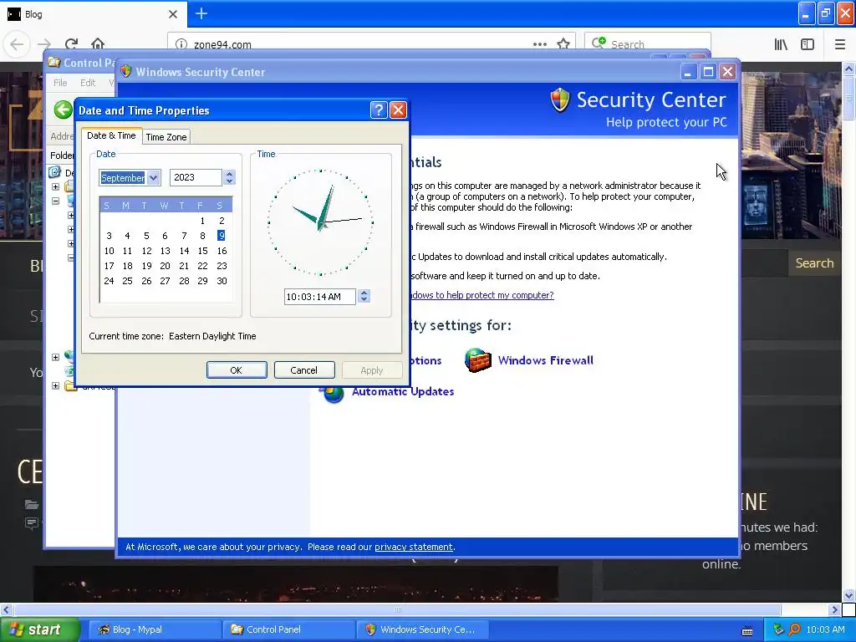Screen dimensions: 856x642
Task: Open the browser hamburger menu
Action: click(x=840, y=44)
